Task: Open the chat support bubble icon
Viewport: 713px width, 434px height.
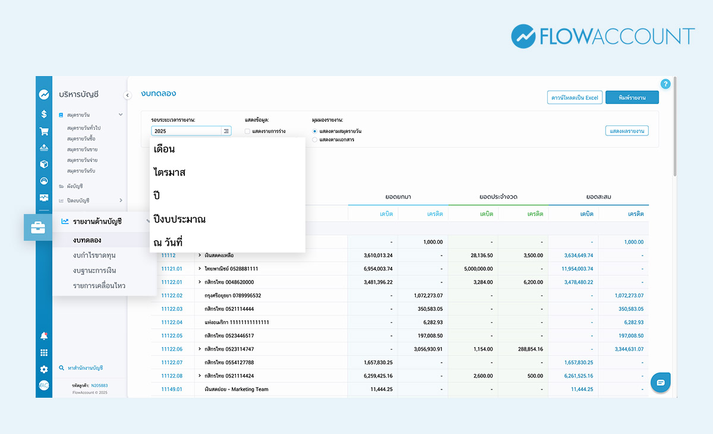Action: click(661, 383)
